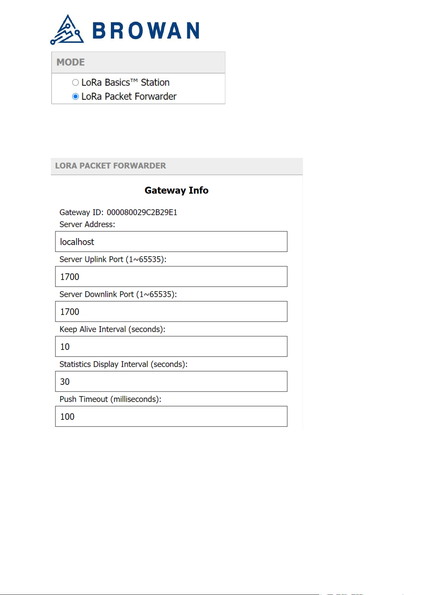Viewport: 421px width, 595px height.
Task: Select the LoRa Basics Station radio button
Action: click(75, 82)
